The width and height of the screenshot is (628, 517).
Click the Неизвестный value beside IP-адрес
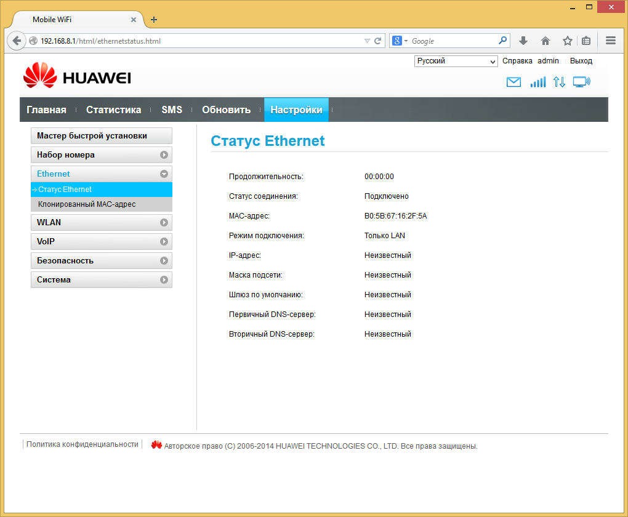pos(388,255)
